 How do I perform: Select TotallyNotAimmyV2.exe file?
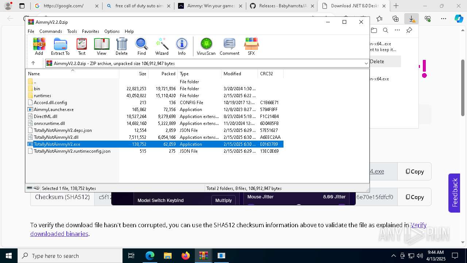point(155,144)
